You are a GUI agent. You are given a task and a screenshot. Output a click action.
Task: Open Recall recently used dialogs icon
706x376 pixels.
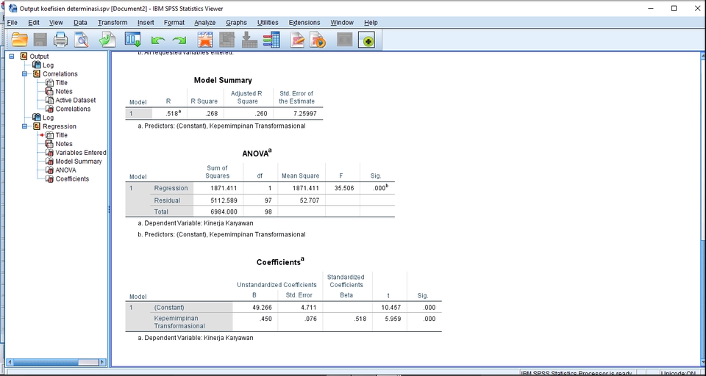pos(133,40)
